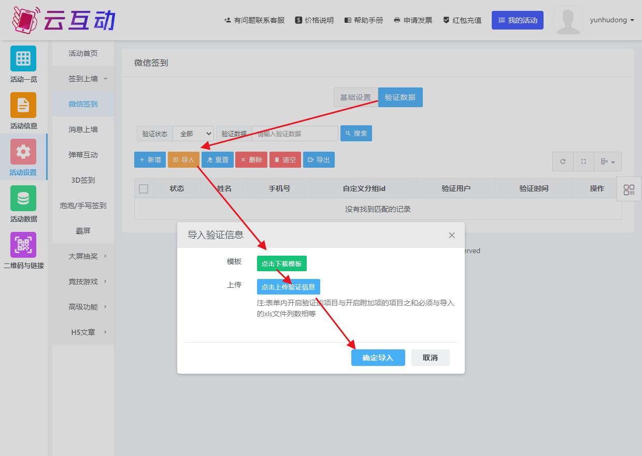Click the 活动设置 gear icon
The image size is (642, 456).
pos(23,152)
